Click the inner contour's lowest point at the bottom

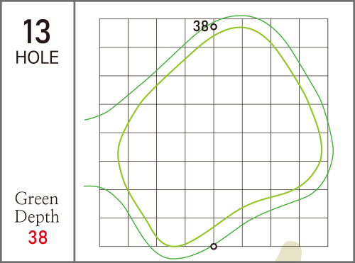(x=175, y=246)
